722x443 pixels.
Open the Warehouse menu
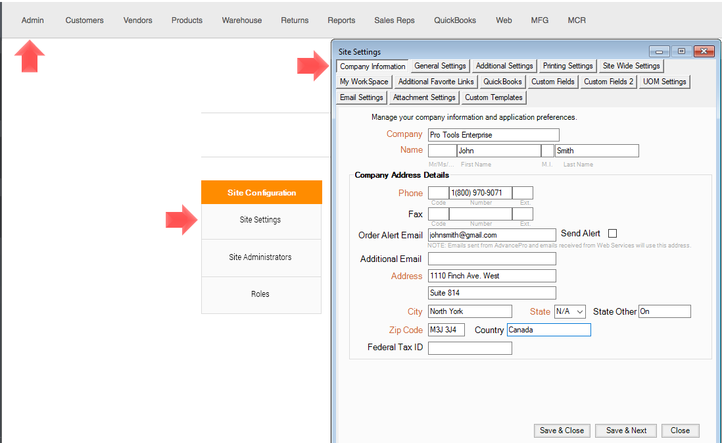(x=241, y=20)
